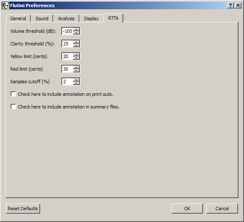Close the Flutini Preferences window
The image size is (244, 222).
tap(238, 5)
